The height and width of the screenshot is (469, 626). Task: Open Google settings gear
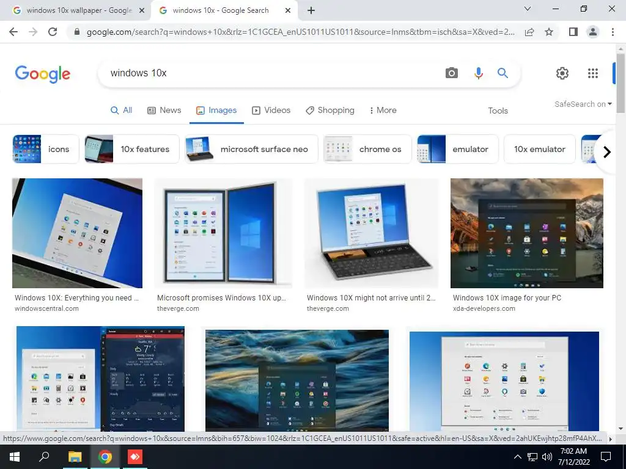point(562,73)
